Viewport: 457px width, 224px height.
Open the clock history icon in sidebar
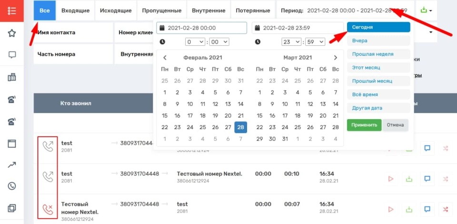[12, 186]
